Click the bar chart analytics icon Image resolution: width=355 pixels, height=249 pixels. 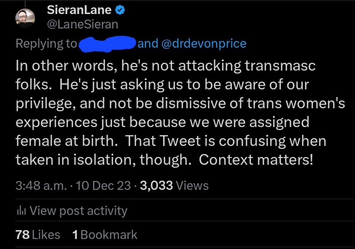click(x=21, y=211)
